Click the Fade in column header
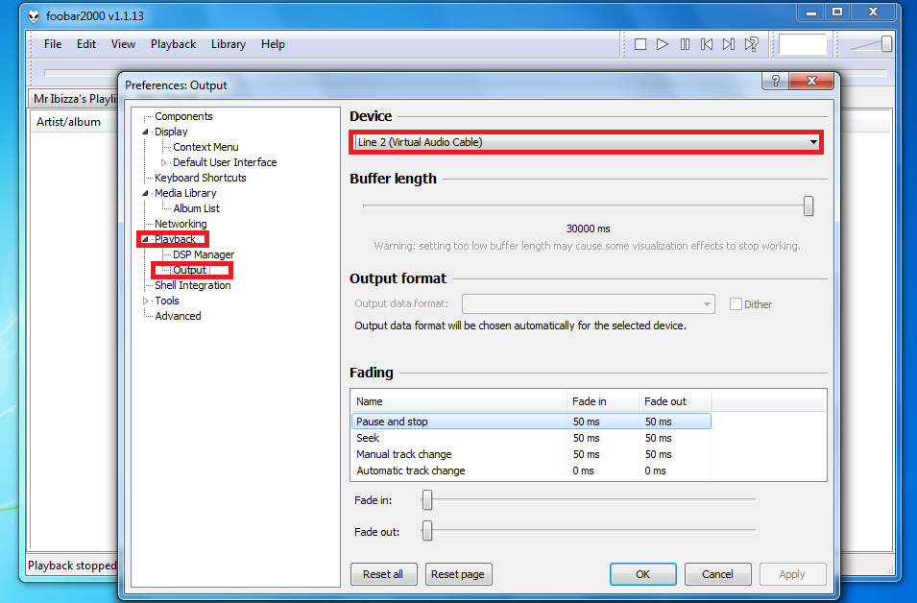The height and width of the screenshot is (603, 917). [x=603, y=401]
